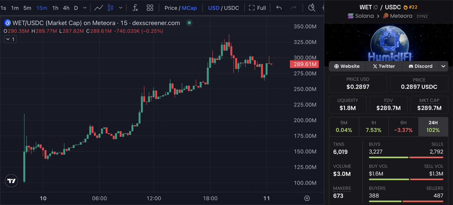Switch chart to MCap mode
453x205 pixels.
189,8
